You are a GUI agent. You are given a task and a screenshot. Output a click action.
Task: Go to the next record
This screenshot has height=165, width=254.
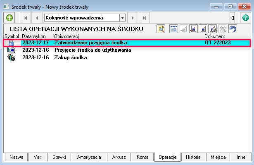pyautogui.click(x=133, y=18)
